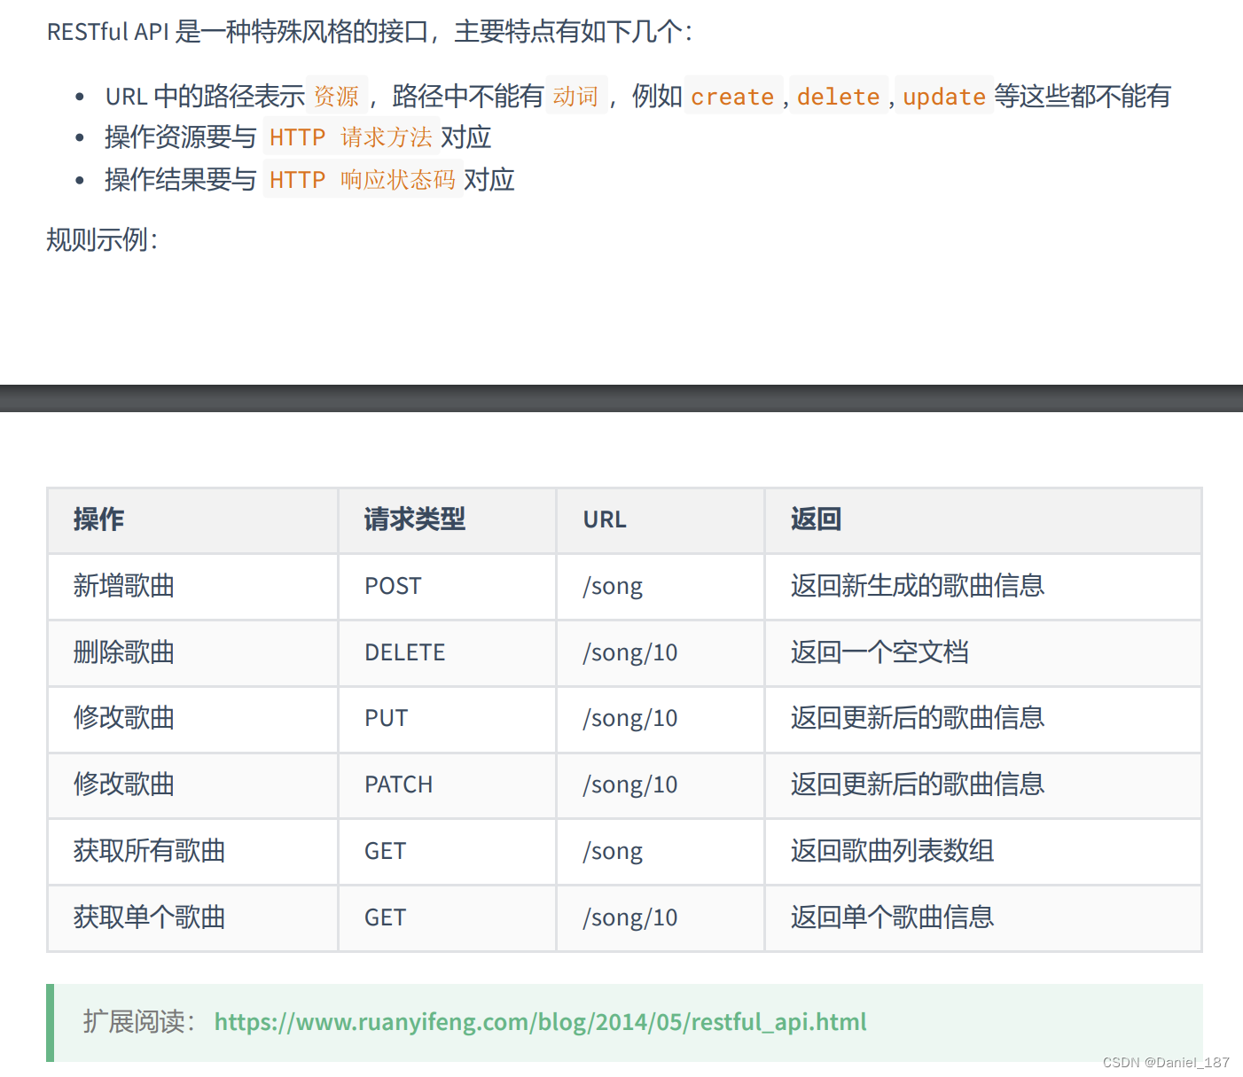Click /song/10 in the PUT row
The height and width of the screenshot is (1077, 1243).
pos(661,718)
